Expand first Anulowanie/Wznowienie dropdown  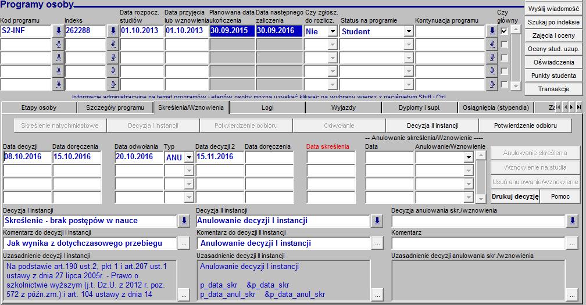pos(469,157)
